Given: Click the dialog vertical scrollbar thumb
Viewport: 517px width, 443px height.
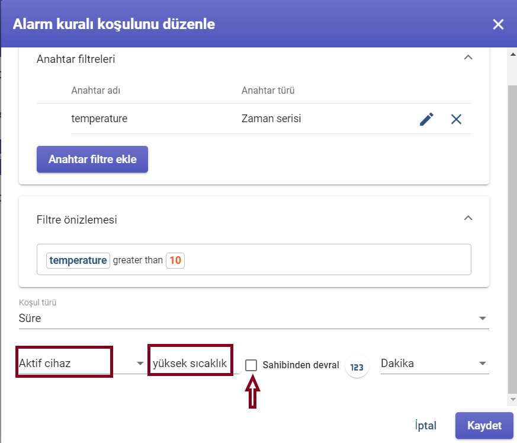Looking at the screenshot, I should pyautogui.click(x=513, y=239).
